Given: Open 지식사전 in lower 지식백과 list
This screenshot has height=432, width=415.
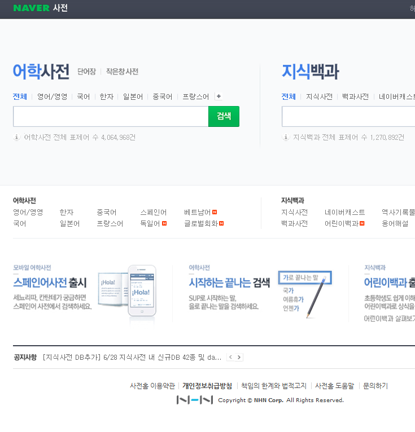Looking at the screenshot, I should (295, 213).
